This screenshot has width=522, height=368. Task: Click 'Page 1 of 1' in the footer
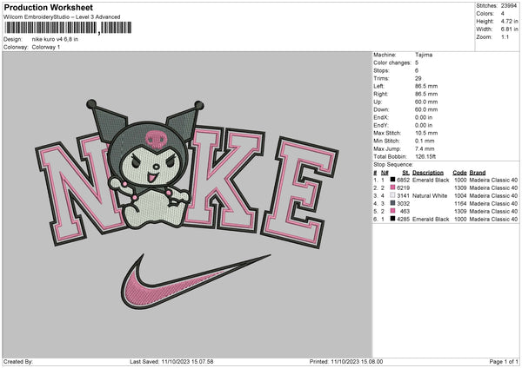click(504, 361)
